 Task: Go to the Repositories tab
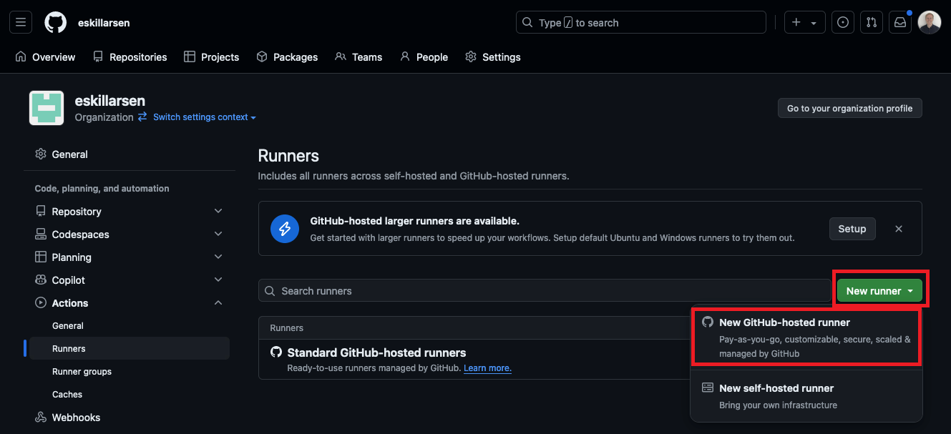(130, 57)
